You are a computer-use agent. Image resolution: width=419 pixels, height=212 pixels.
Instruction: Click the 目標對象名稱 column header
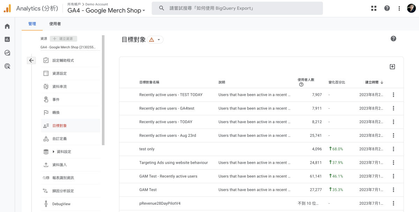pos(149,83)
